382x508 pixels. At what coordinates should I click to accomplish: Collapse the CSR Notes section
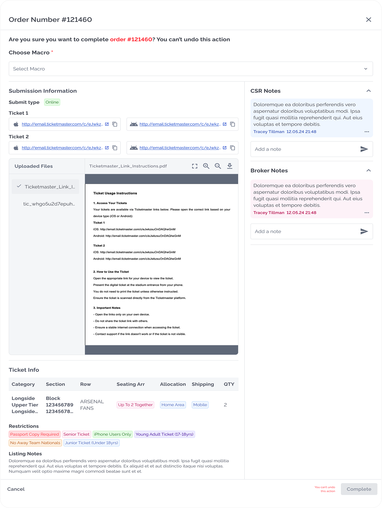[368, 91]
